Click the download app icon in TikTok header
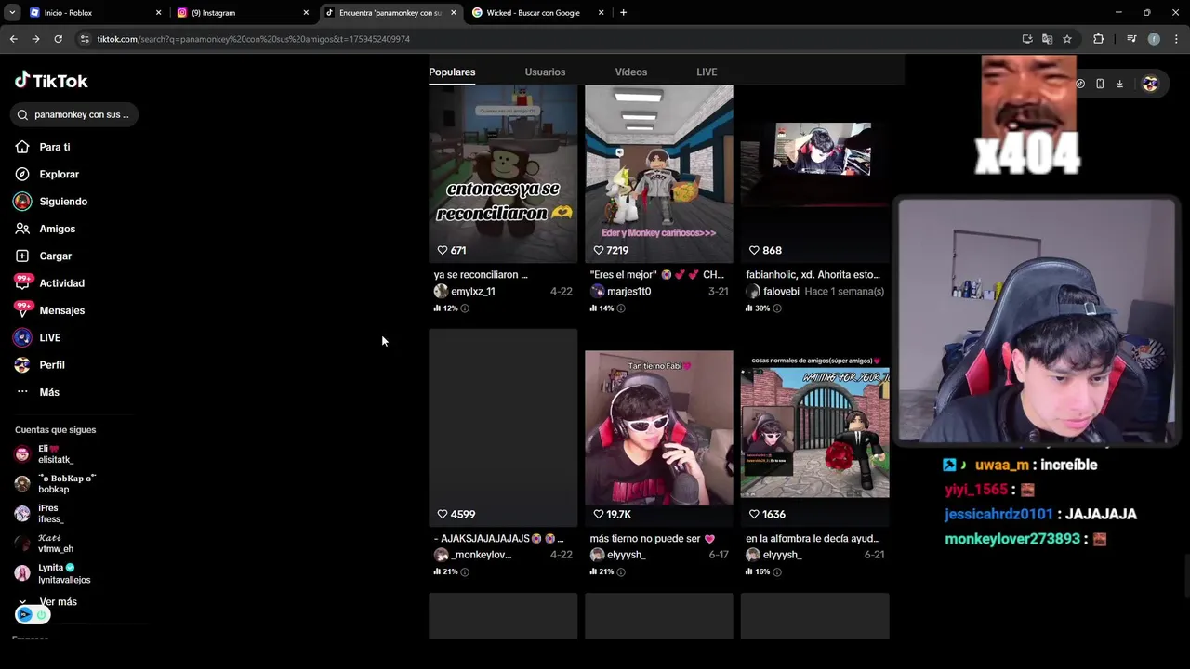 (x=1119, y=84)
